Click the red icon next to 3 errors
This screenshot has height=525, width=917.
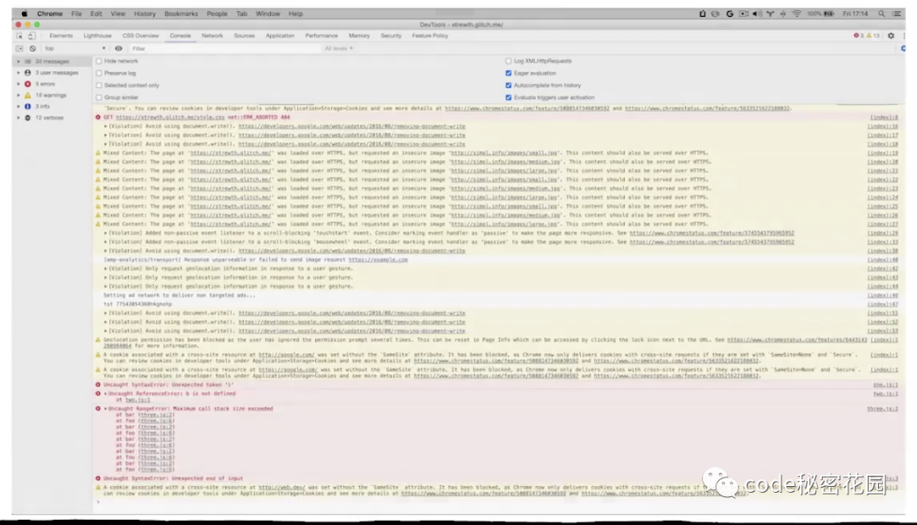point(27,84)
